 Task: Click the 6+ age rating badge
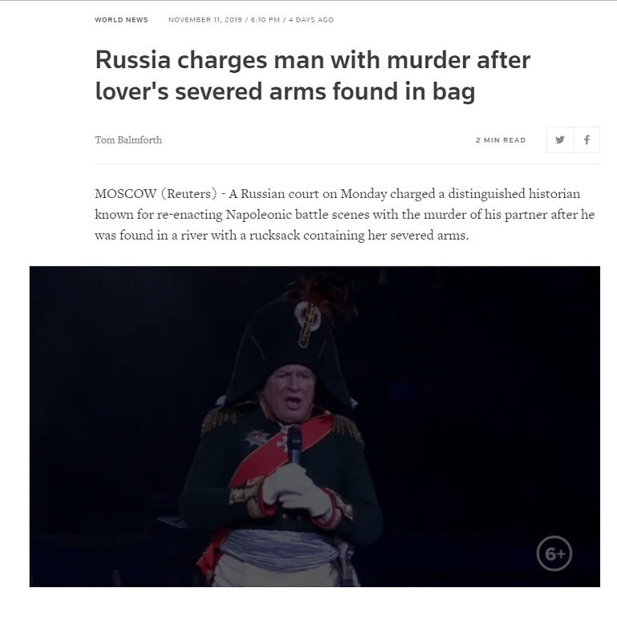(x=554, y=554)
